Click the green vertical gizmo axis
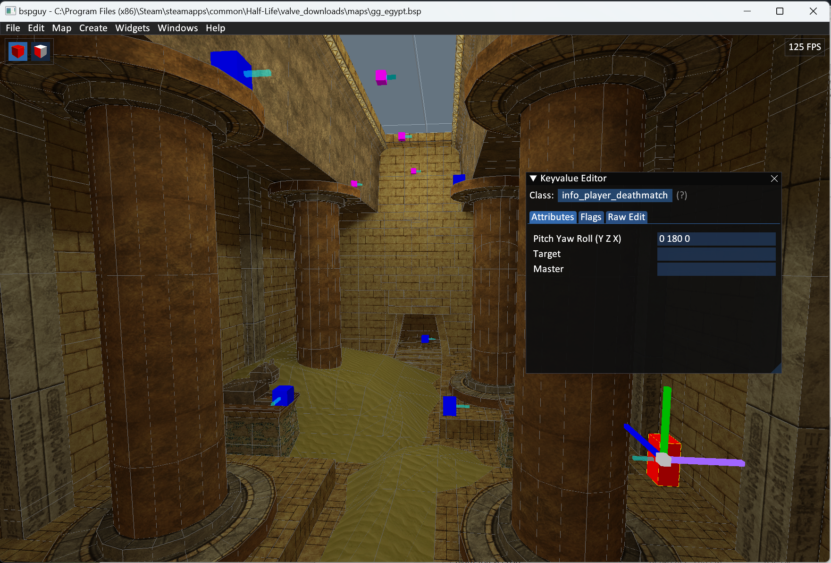This screenshot has height=563, width=831. click(x=666, y=416)
